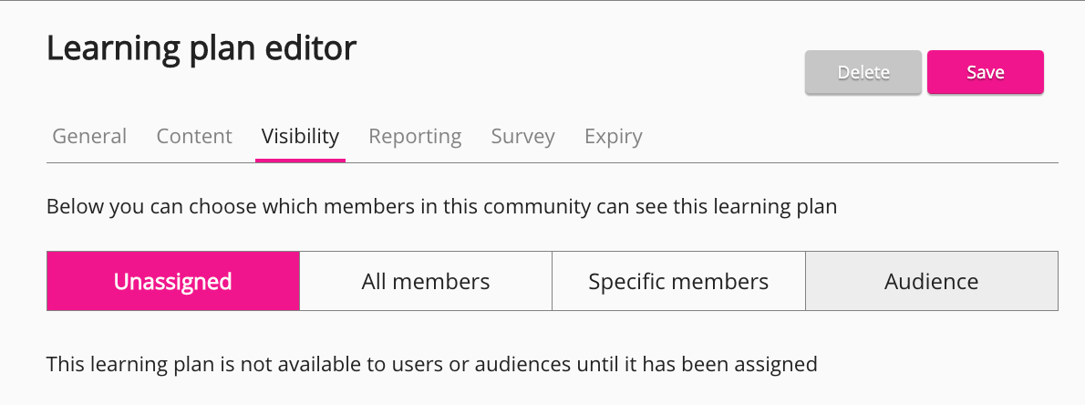
Task: Open the General tab
Action: 89,137
